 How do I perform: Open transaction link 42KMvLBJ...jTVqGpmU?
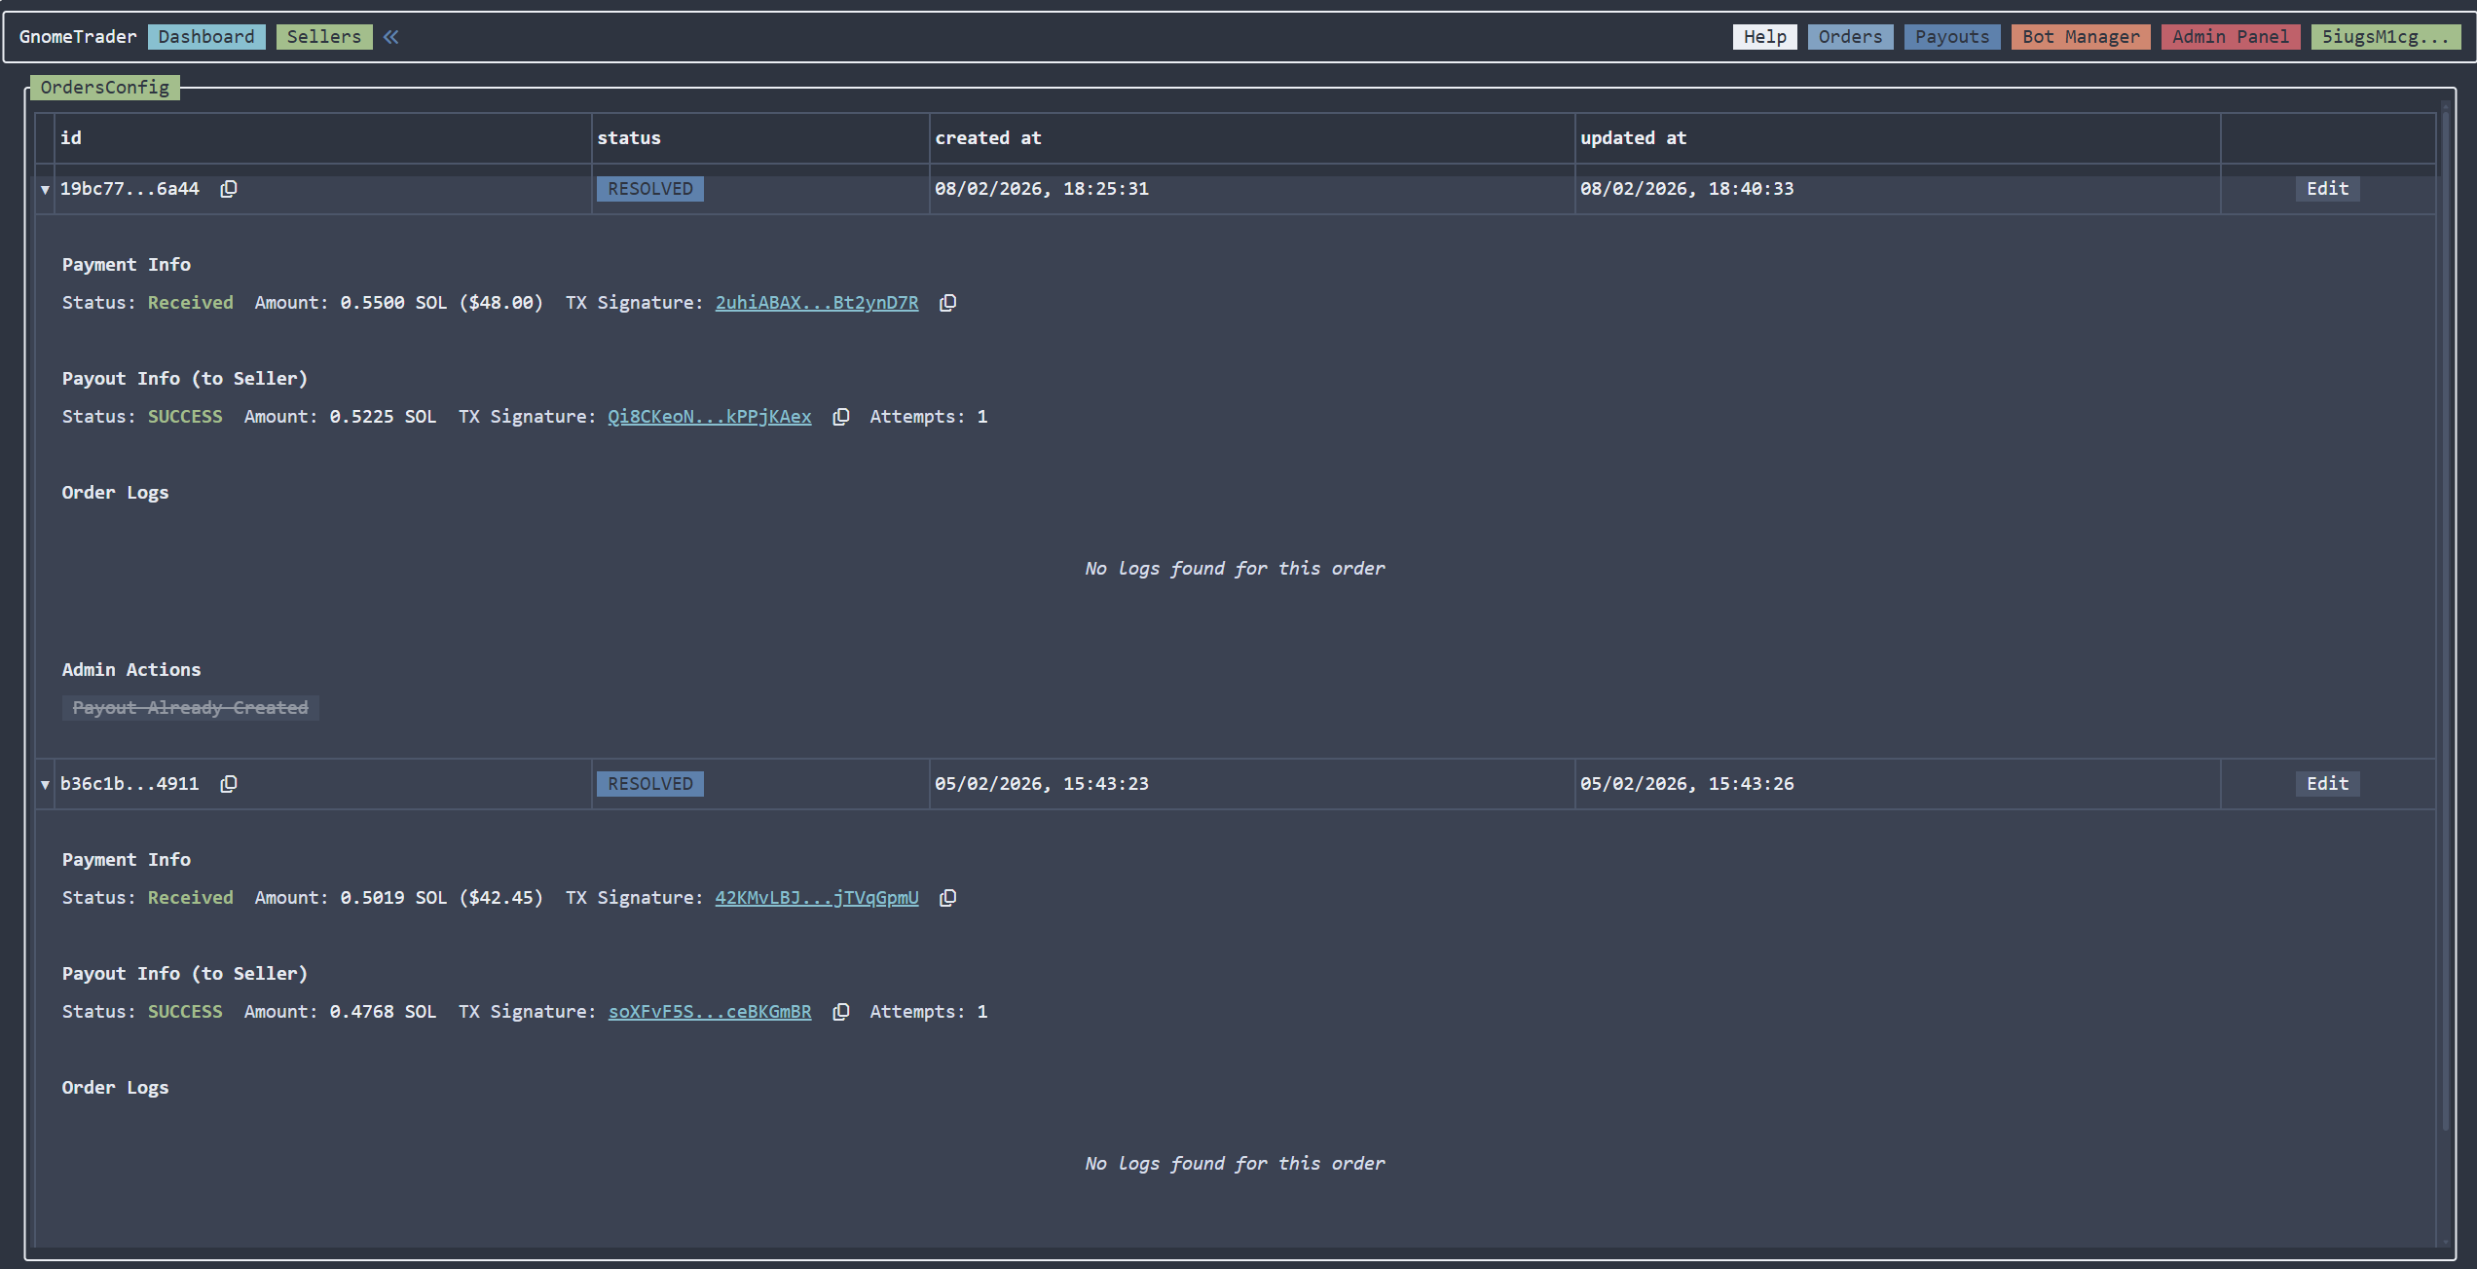point(817,898)
